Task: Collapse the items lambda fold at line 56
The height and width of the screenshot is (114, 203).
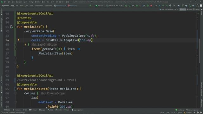Action: point(16,49)
